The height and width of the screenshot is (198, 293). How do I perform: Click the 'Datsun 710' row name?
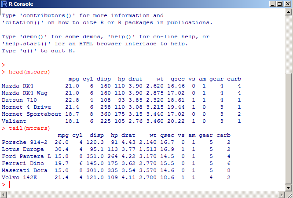19,100
